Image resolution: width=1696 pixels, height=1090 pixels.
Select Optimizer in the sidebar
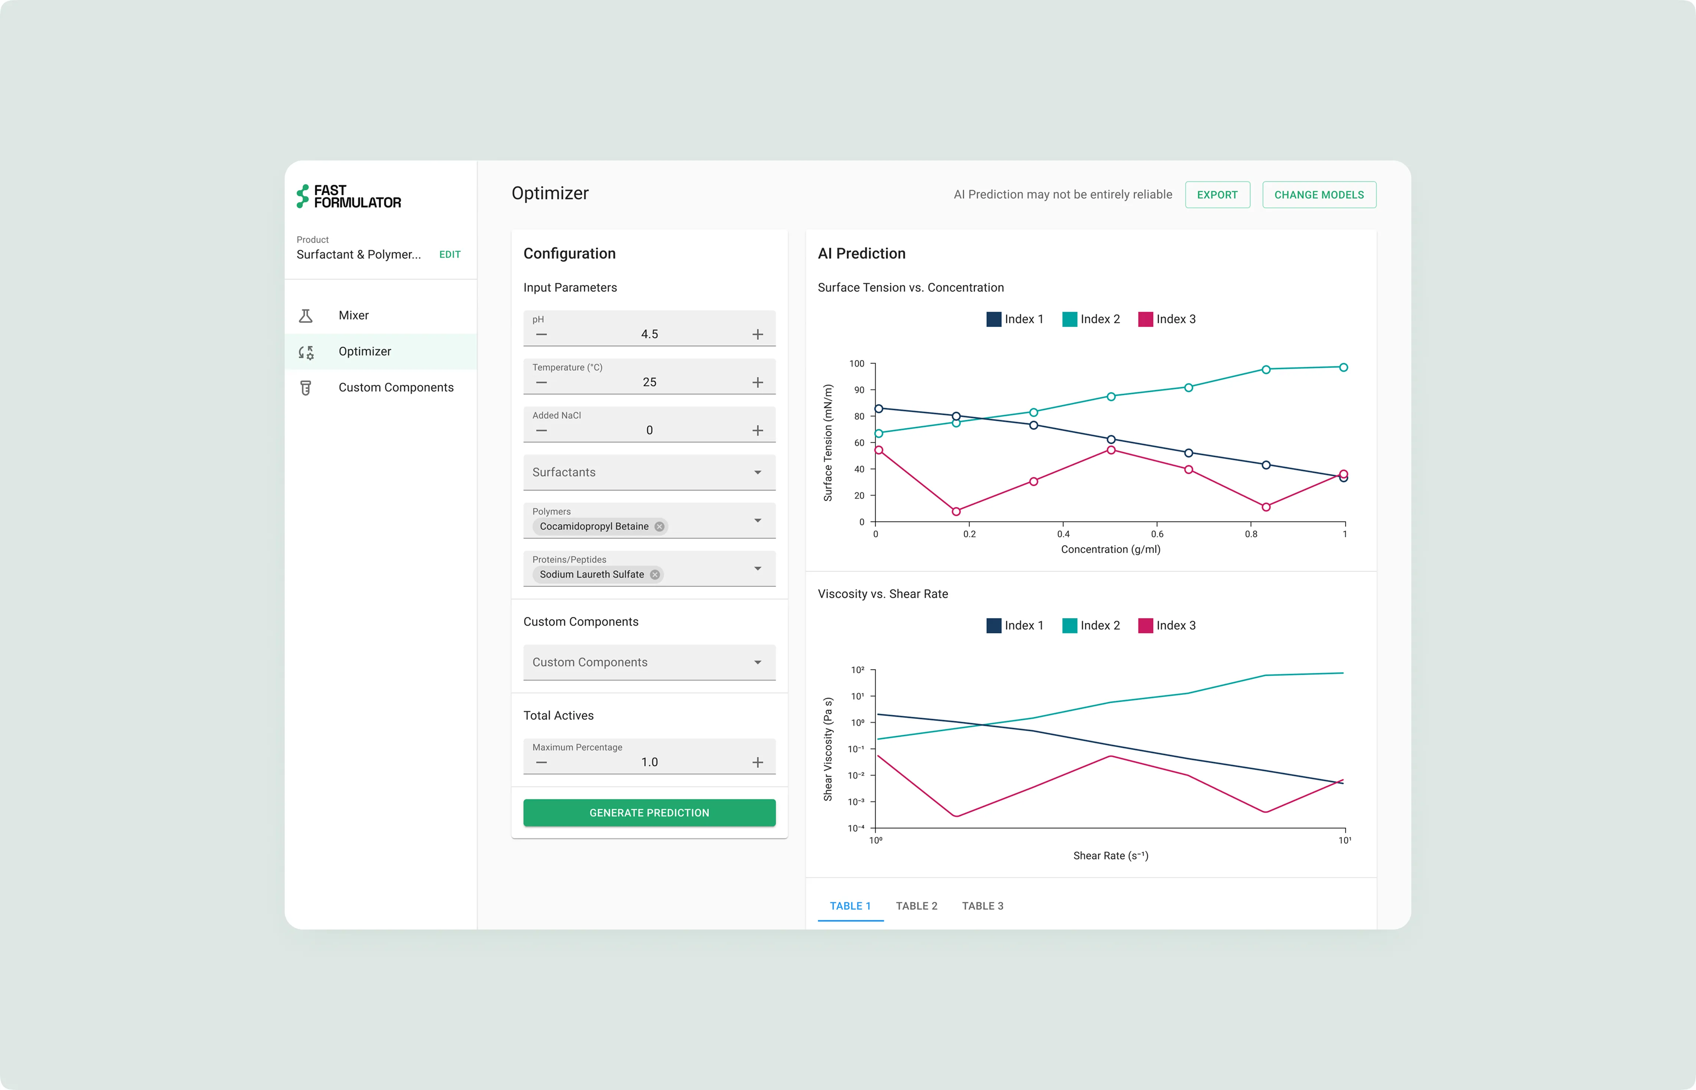pyautogui.click(x=381, y=352)
